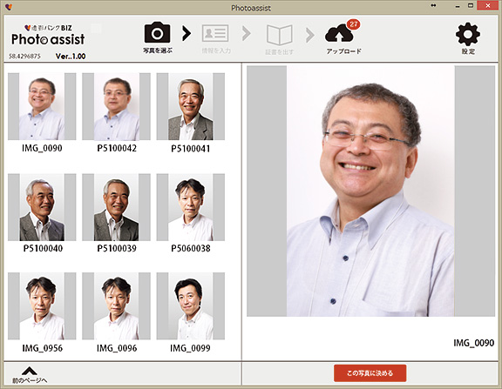
Task: Click the large IMG_0090 preview image
Action: 370,191
